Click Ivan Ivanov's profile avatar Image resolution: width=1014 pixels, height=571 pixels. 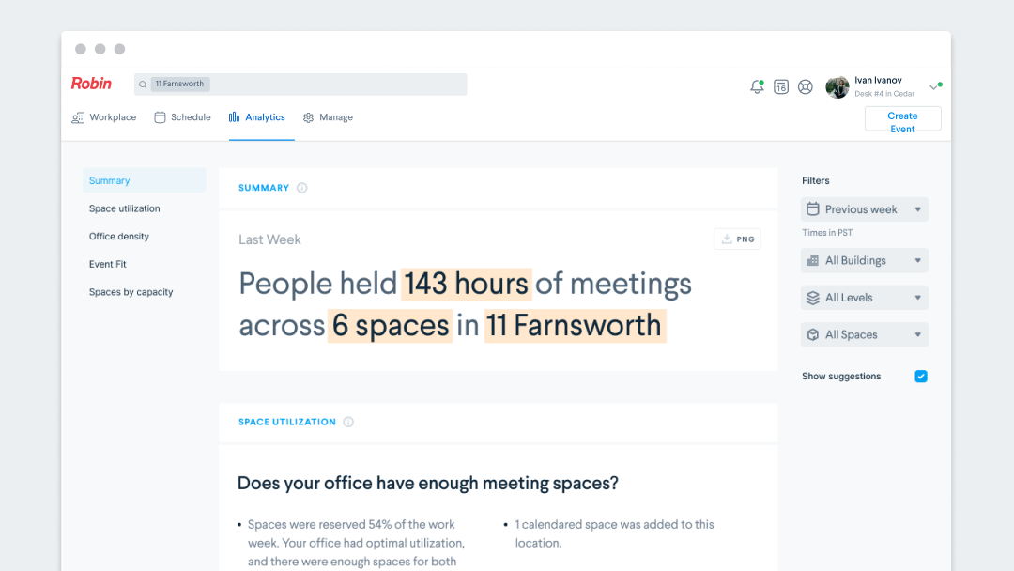837,86
